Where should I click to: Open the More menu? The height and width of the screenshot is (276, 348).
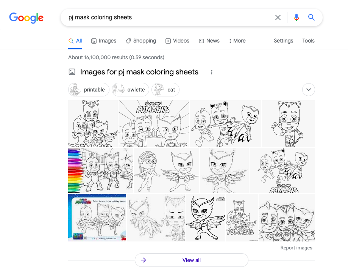click(x=237, y=41)
